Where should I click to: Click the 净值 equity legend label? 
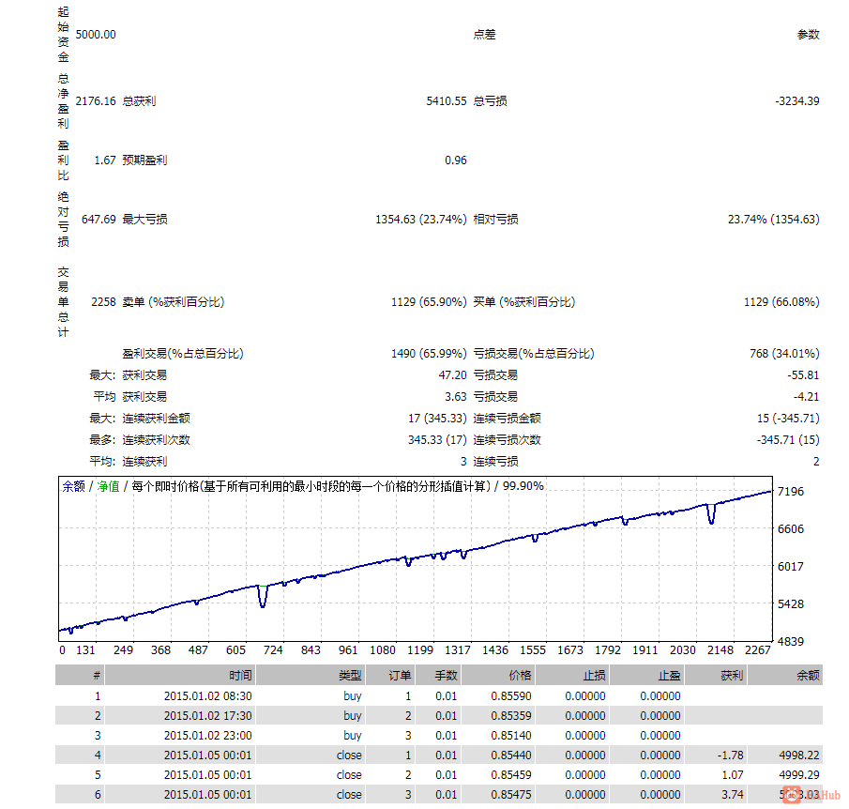[x=108, y=486]
